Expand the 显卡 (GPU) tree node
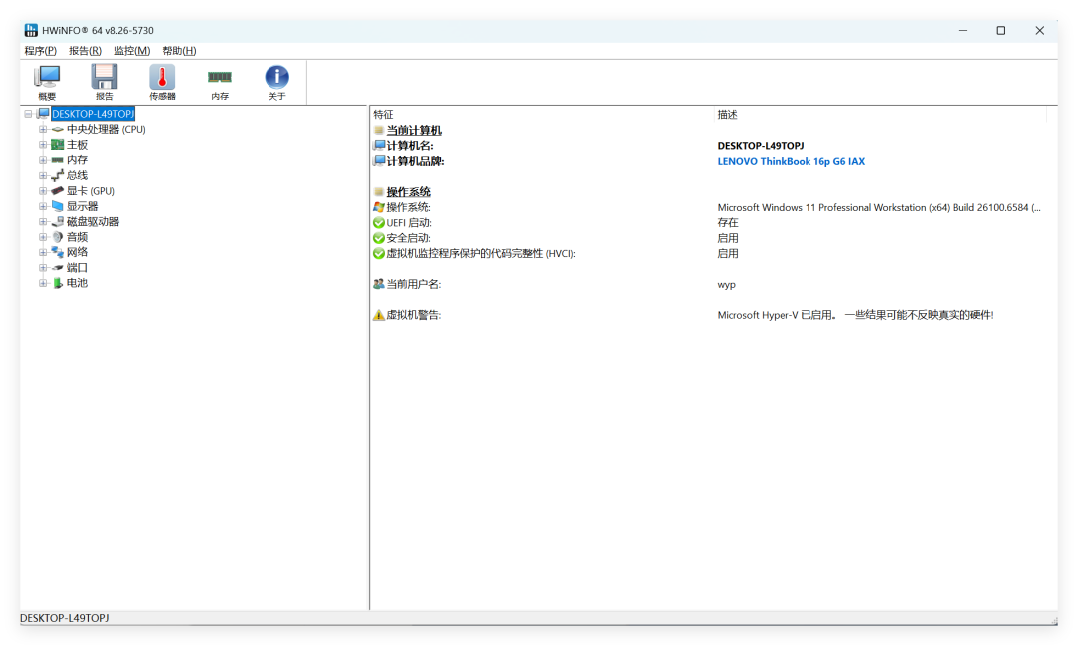This screenshot has width=1078, height=646. tap(43, 191)
